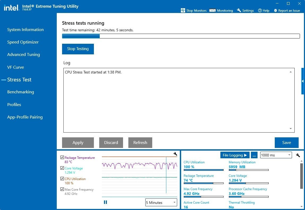
Task: Open monitor panel settings wrench icon
Action: coord(298,155)
